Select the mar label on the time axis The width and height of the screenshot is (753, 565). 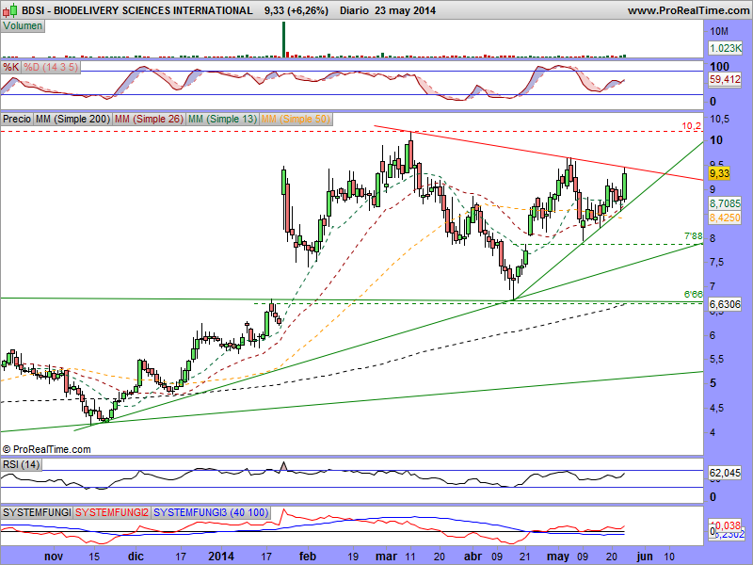(x=387, y=557)
